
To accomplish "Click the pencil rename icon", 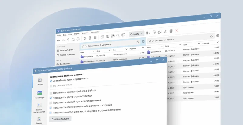I will coord(165,31).
